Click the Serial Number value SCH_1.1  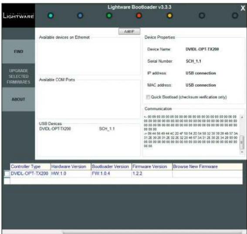point(193,61)
